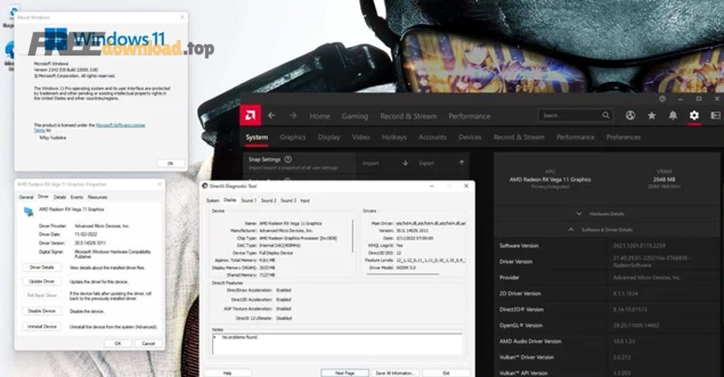Click the help question icon in Radeon title bar
This screenshot has width=724, height=377.
click(x=662, y=99)
